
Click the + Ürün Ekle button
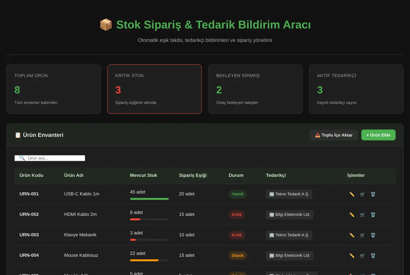pyautogui.click(x=378, y=135)
